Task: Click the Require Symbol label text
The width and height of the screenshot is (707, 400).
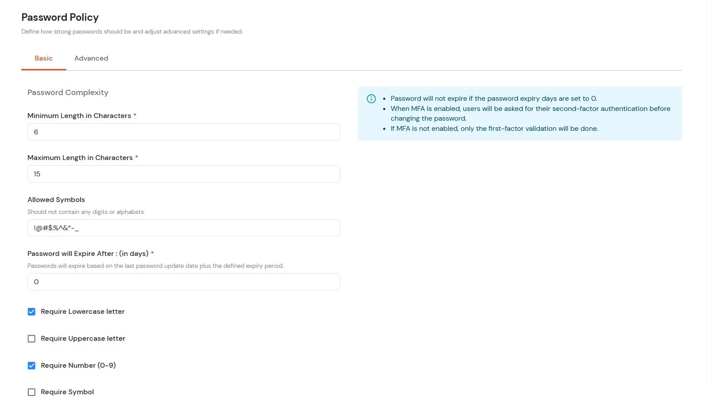Action: click(67, 392)
